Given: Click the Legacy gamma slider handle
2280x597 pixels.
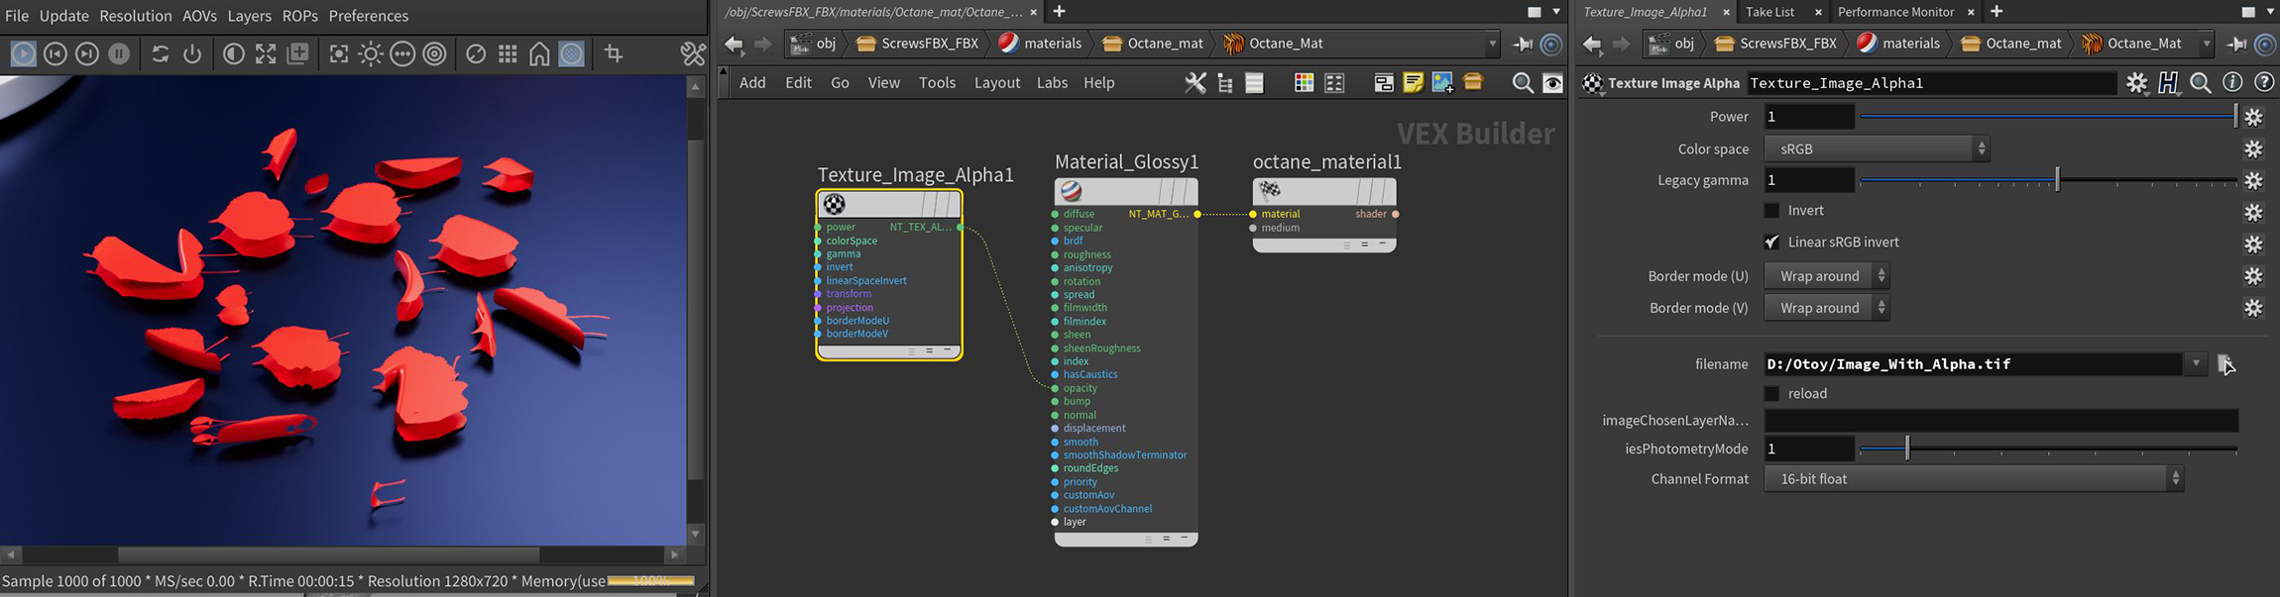Looking at the screenshot, I should coord(2057,180).
